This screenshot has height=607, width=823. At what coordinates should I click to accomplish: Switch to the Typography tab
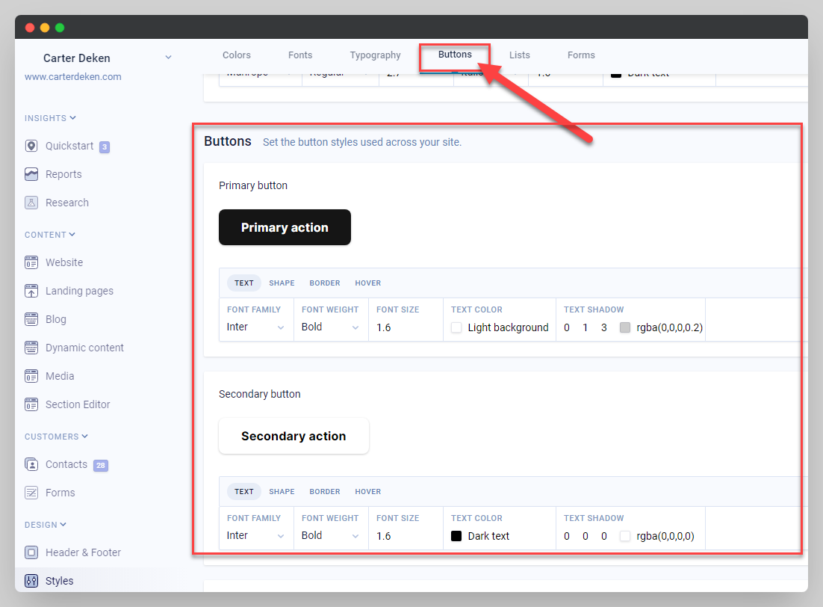(375, 55)
